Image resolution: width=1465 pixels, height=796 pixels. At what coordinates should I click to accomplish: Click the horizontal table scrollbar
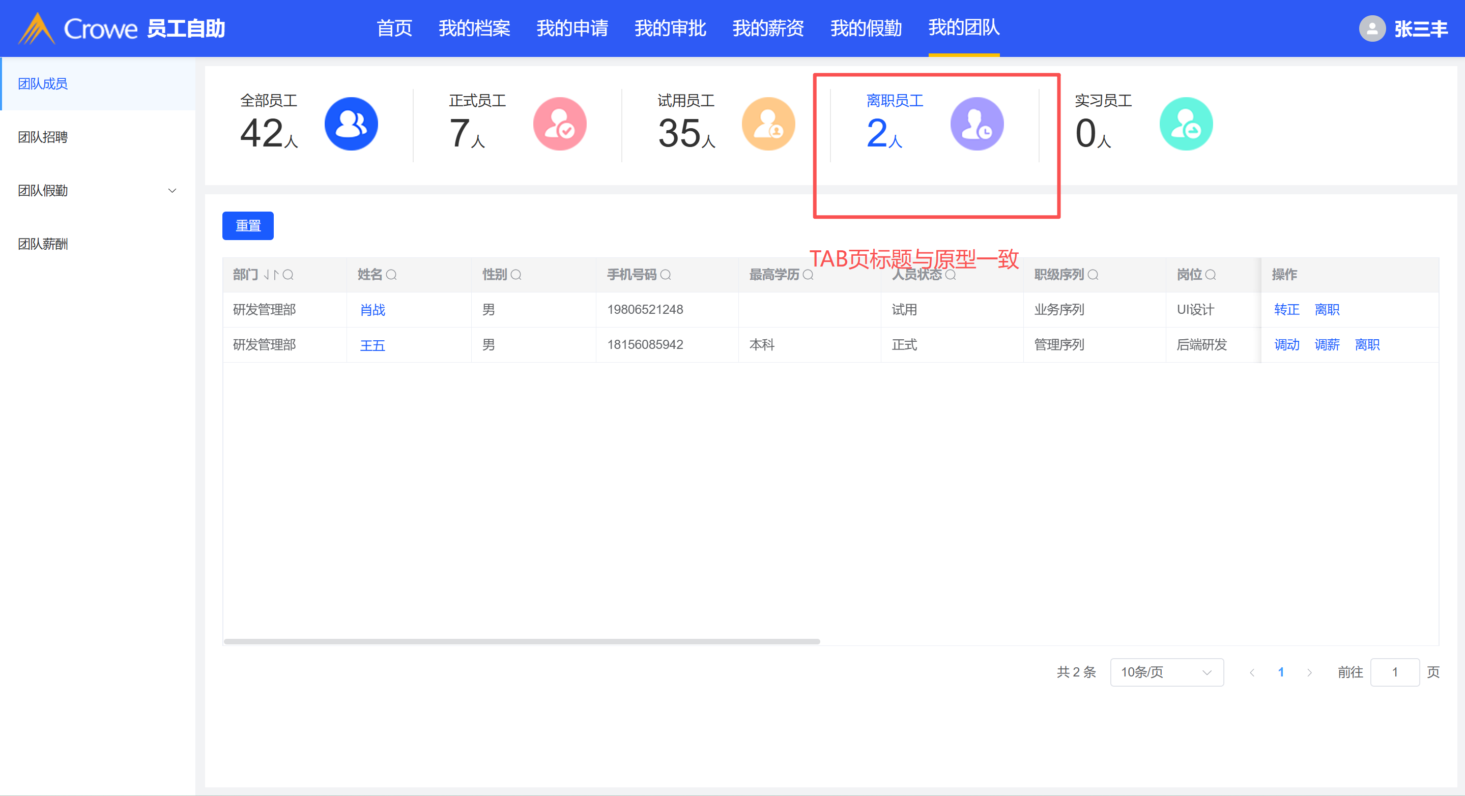(x=522, y=641)
